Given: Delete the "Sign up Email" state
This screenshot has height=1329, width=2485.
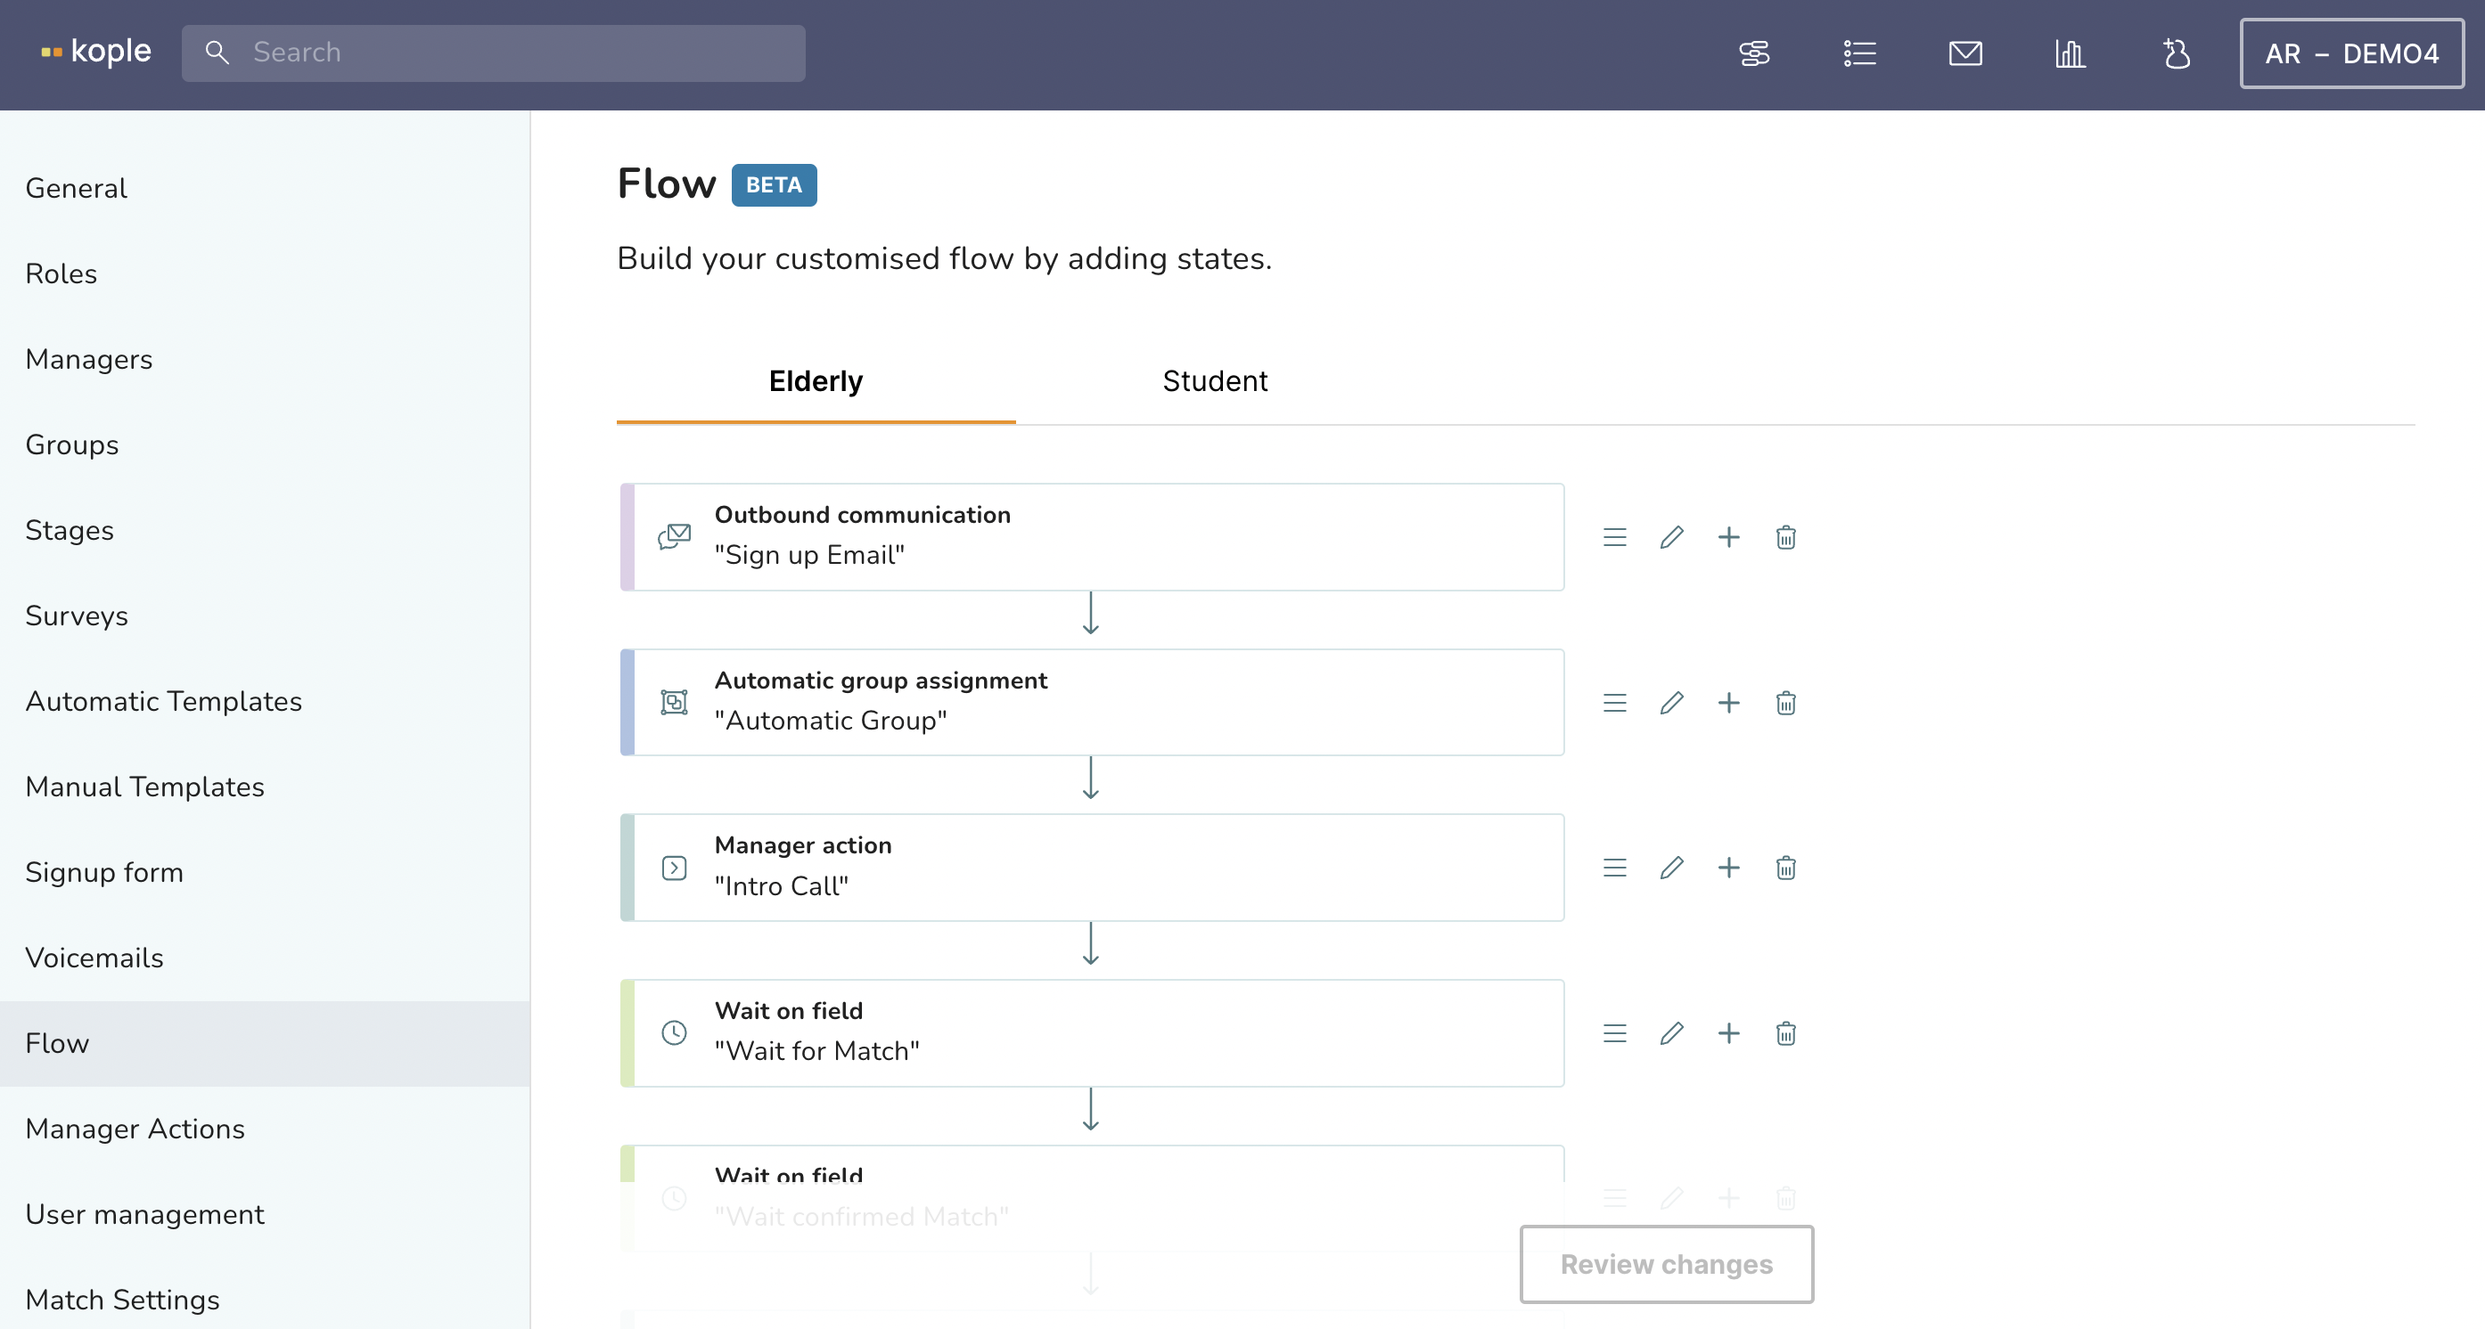Looking at the screenshot, I should click(1785, 538).
